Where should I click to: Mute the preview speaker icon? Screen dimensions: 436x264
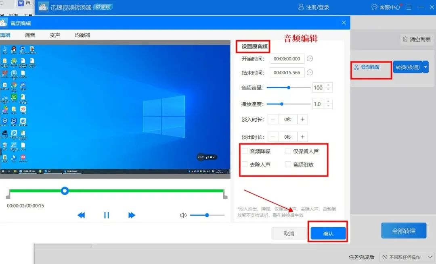coord(183,215)
